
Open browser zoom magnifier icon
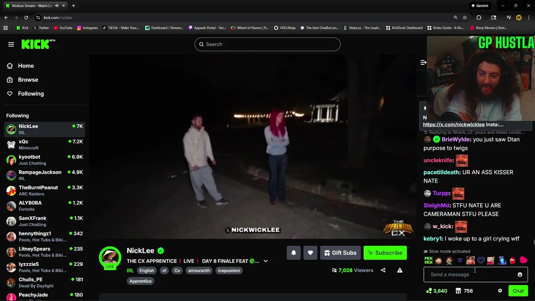(x=456, y=18)
